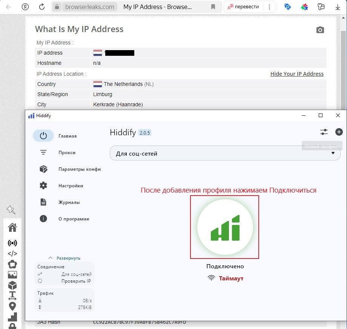Click 'The Netherlands (NL)' country value
This screenshot has height=329, width=347.
click(x=129, y=84)
